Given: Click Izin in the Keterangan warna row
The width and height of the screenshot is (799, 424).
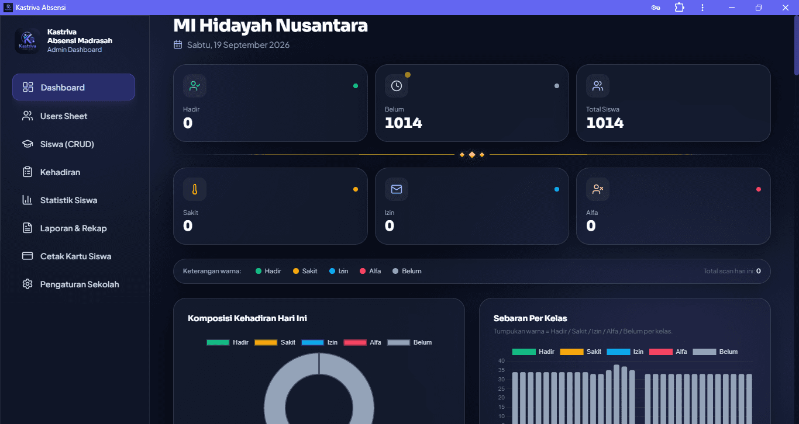Looking at the screenshot, I should pos(339,271).
